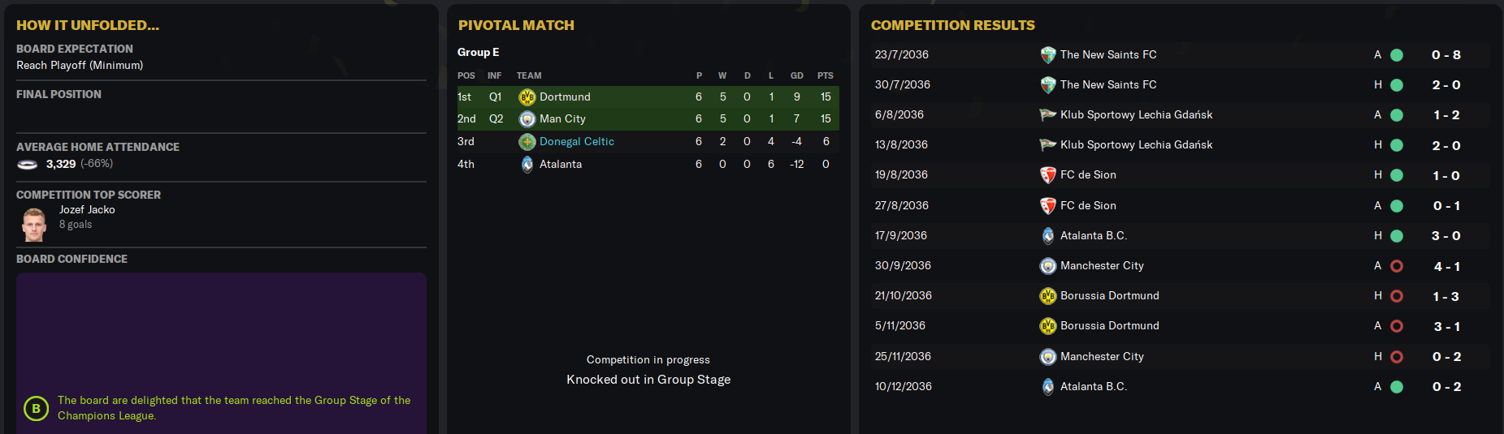Click the GD column header in group table
Image resolution: width=1504 pixels, height=434 pixels.
click(x=797, y=75)
